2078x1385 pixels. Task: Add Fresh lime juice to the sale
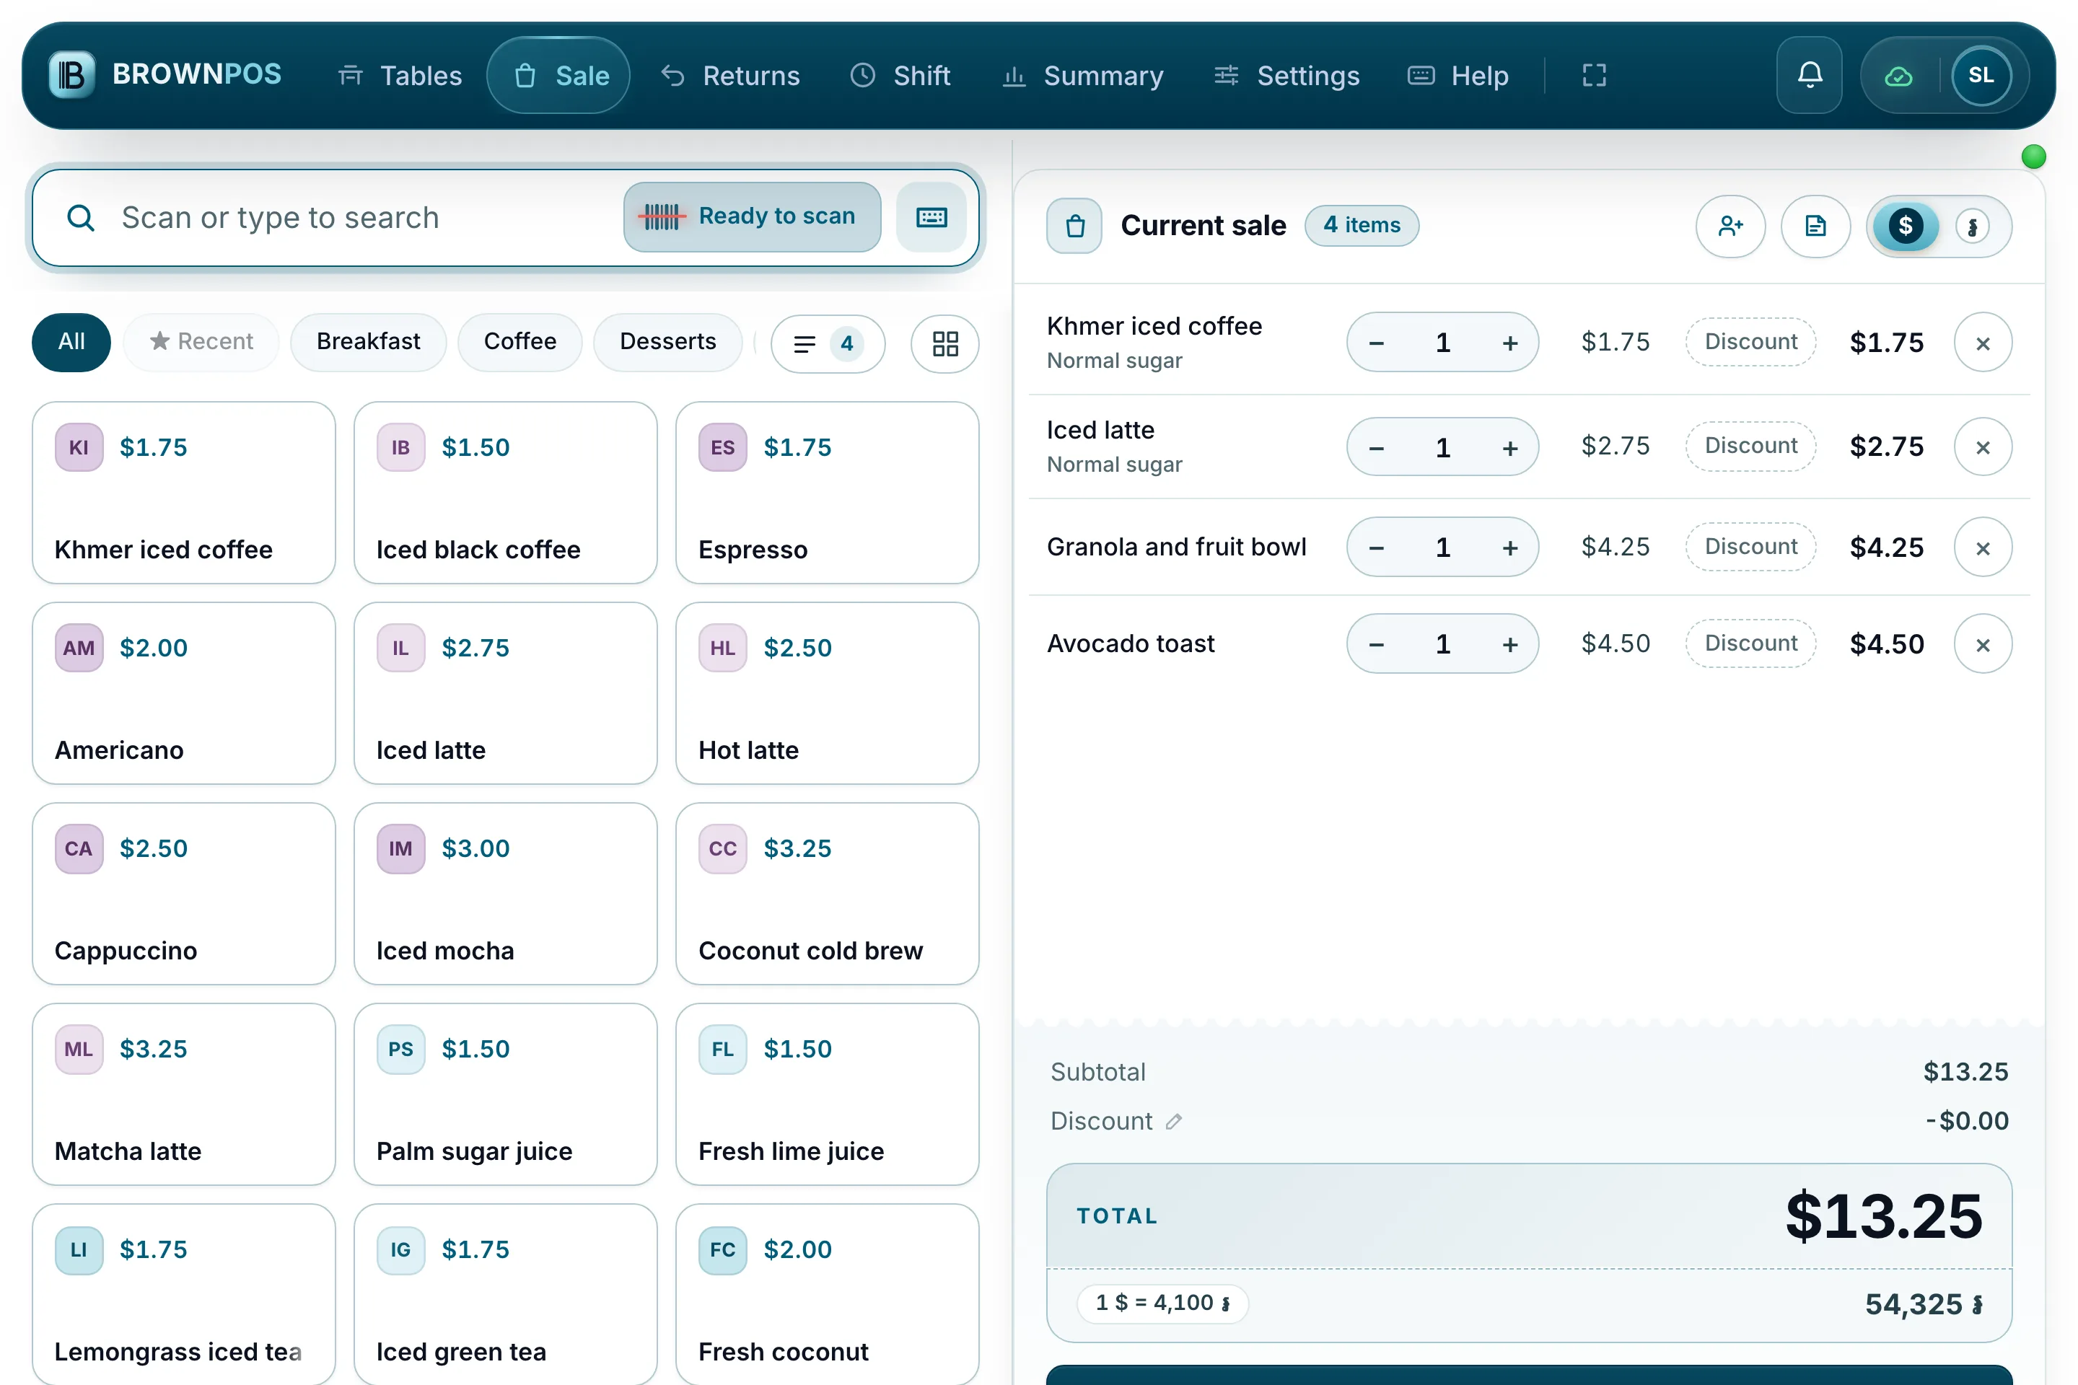[x=827, y=1094]
